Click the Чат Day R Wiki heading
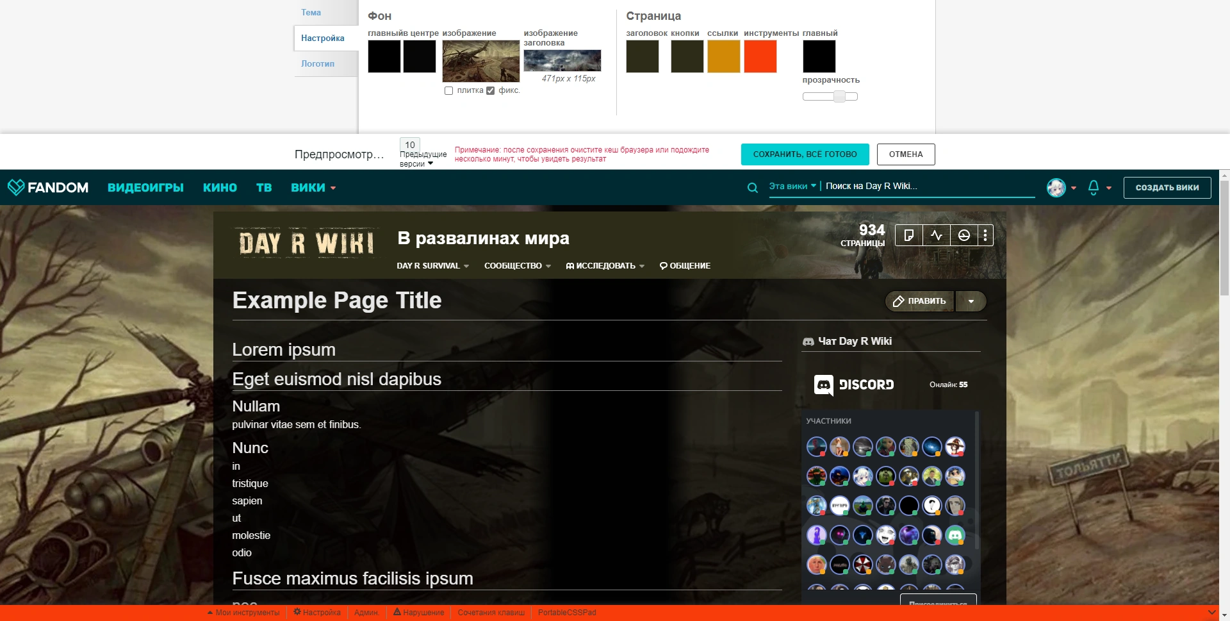Screen dimensions: 1230x621 [x=855, y=342]
